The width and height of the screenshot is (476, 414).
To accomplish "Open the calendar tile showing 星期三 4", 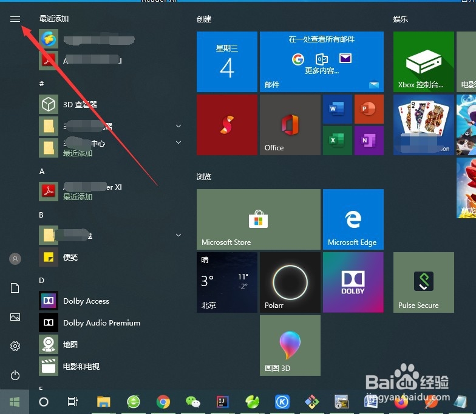I will (x=227, y=62).
